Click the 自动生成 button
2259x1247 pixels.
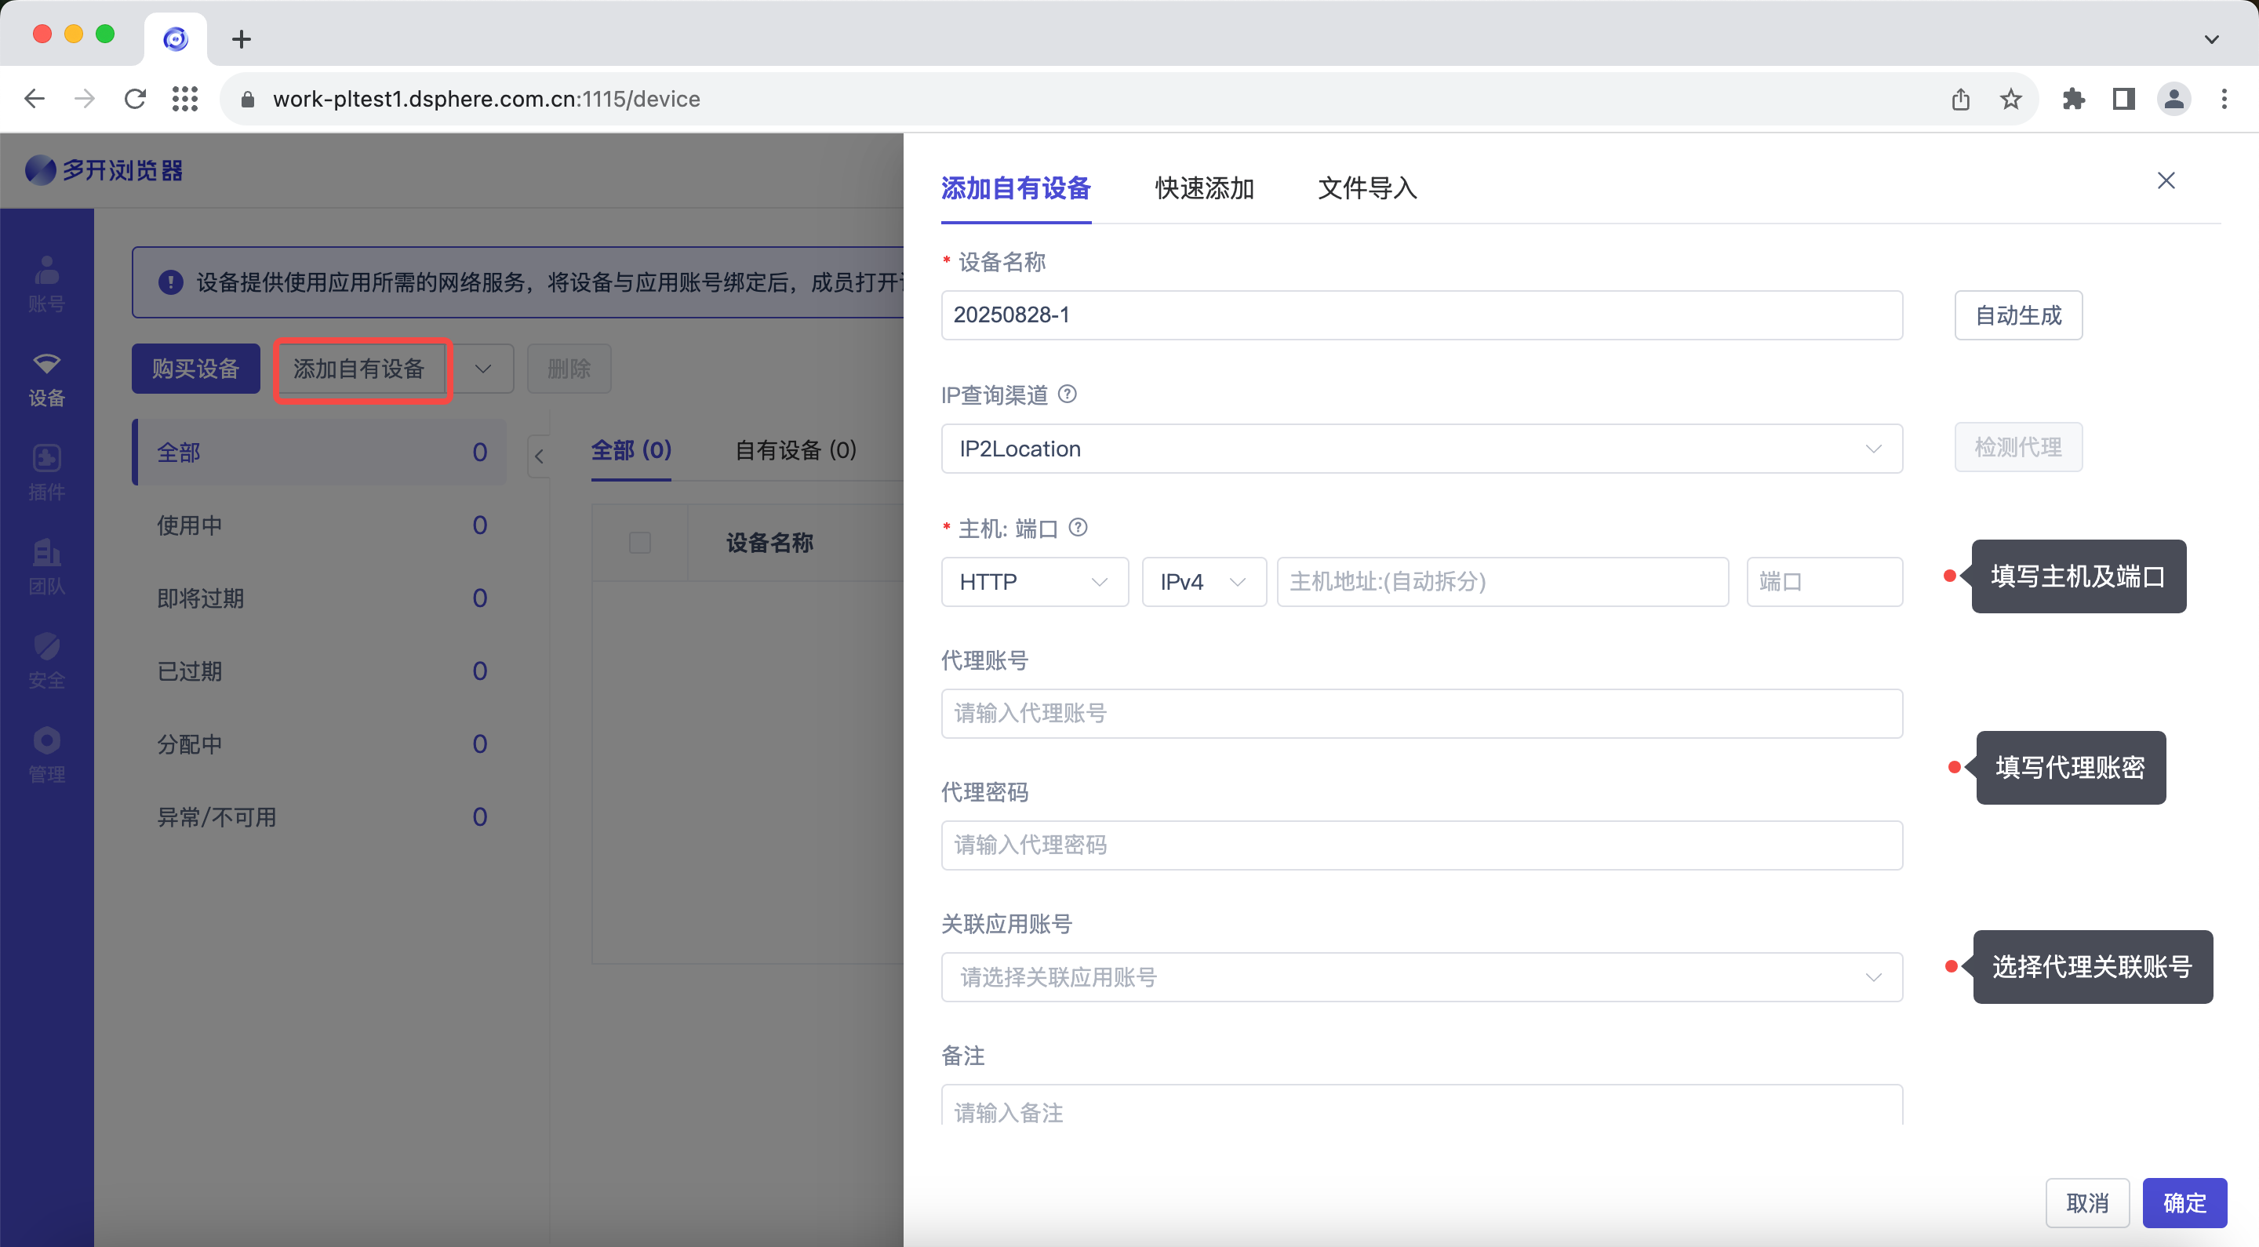click(2018, 314)
